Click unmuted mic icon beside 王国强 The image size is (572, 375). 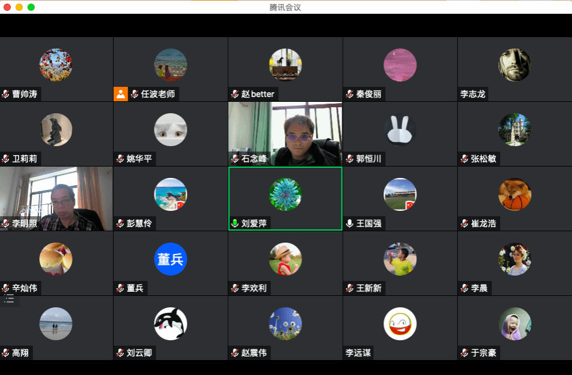coord(349,223)
